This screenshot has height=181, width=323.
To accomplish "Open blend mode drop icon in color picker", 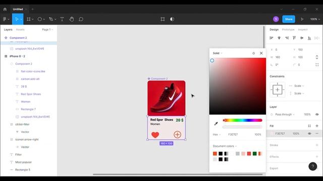I will (253, 53).
